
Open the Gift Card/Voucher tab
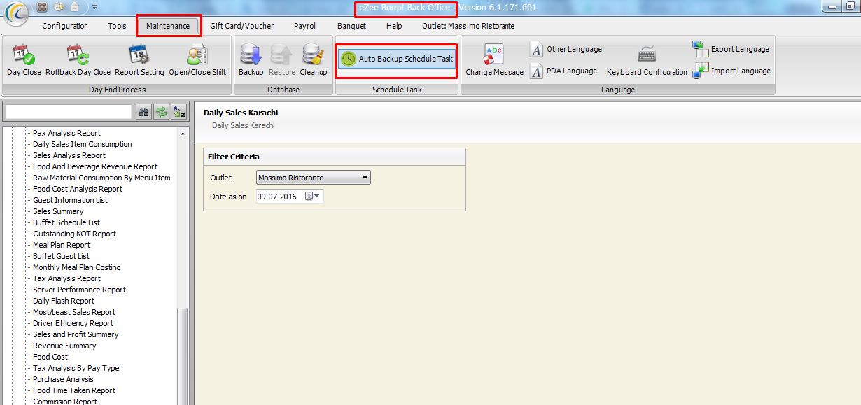[x=242, y=26]
